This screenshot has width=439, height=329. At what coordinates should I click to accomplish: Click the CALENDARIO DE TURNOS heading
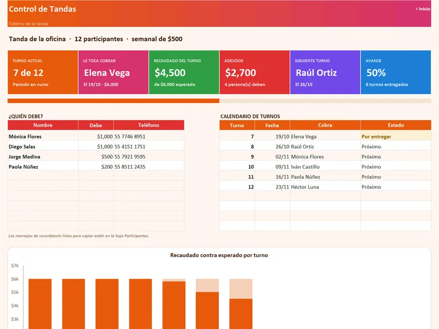point(250,116)
